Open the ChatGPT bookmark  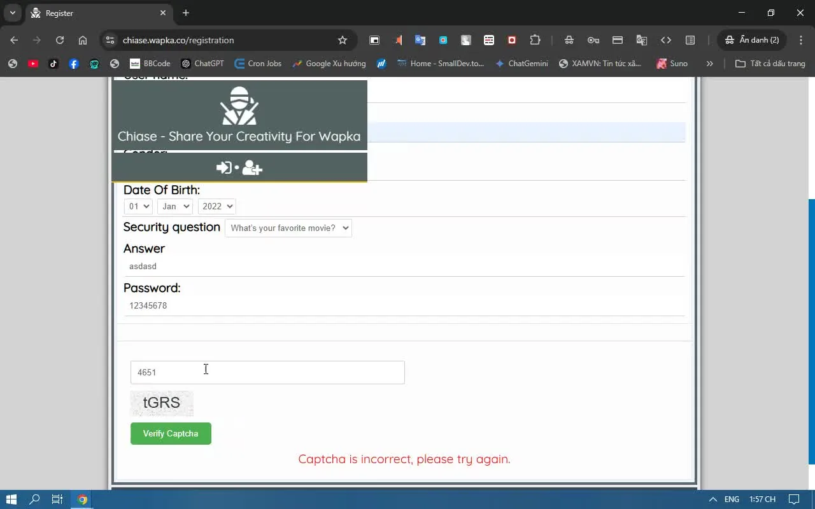(202, 64)
